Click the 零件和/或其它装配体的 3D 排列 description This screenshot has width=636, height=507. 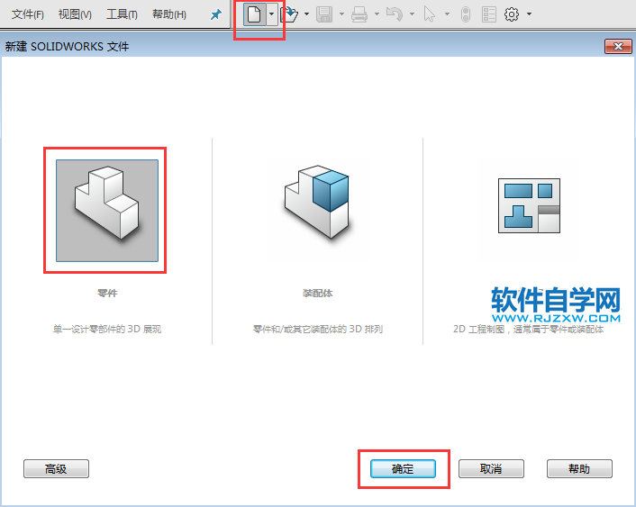tap(318, 329)
